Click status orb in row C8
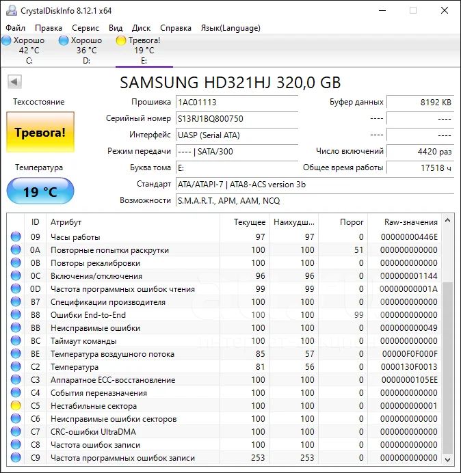Image resolution: width=461 pixels, height=473 pixels. click(x=16, y=444)
